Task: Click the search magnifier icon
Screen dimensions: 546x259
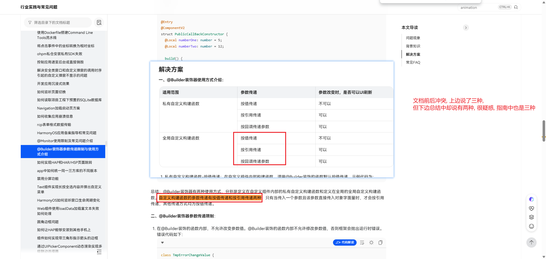Action: click(x=516, y=7)
